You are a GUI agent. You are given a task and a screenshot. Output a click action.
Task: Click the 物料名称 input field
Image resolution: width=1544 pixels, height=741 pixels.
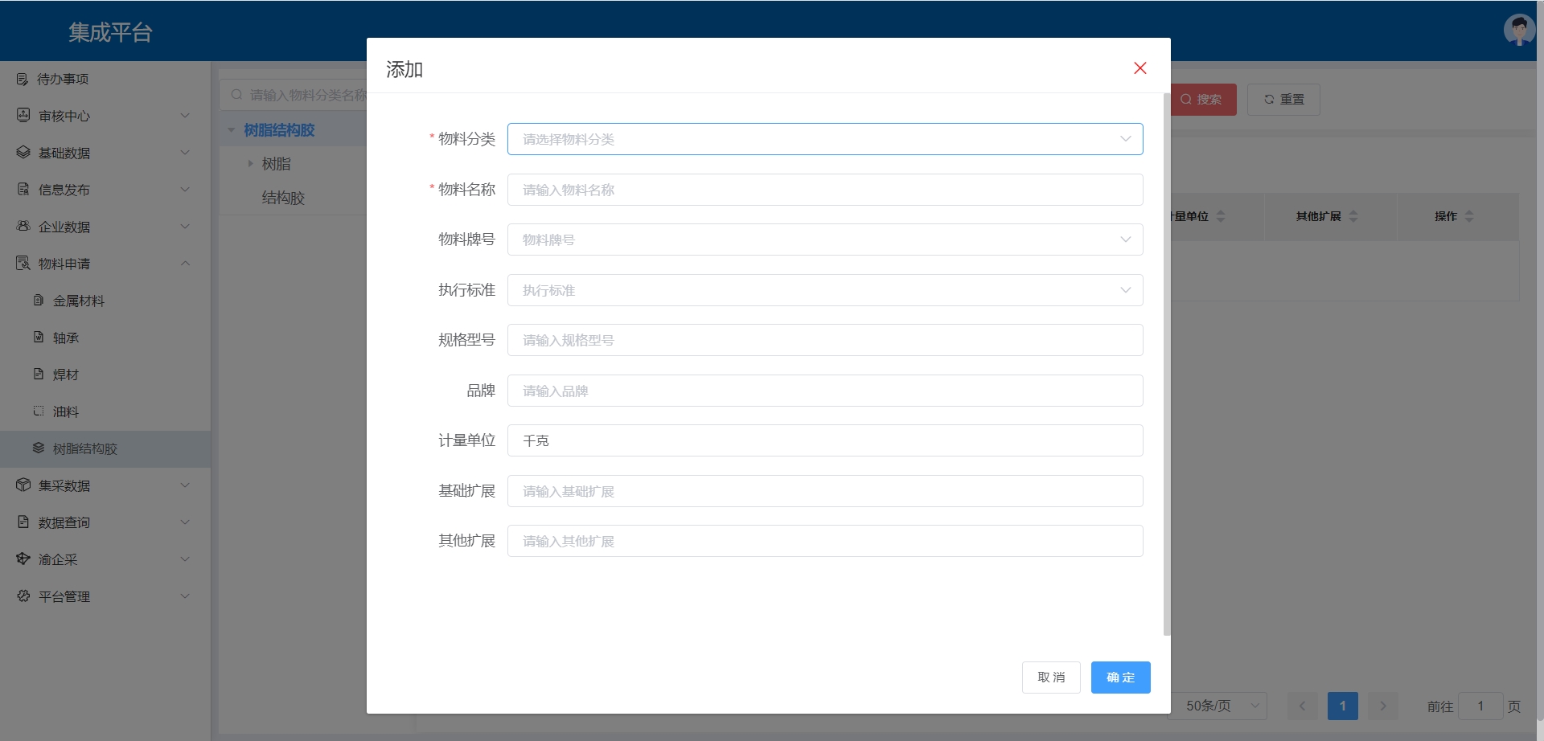pyautogui.click(x=824, y=190)
